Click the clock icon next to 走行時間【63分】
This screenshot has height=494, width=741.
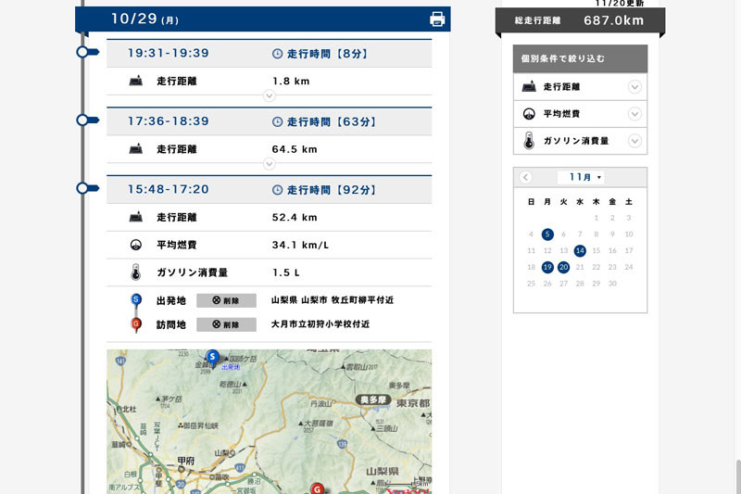(277, 122)
